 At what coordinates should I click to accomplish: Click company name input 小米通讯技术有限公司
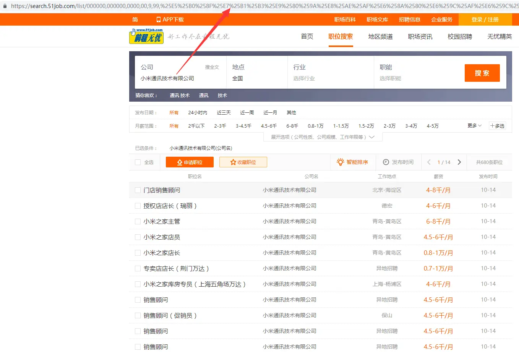click(x=167, y=78)
